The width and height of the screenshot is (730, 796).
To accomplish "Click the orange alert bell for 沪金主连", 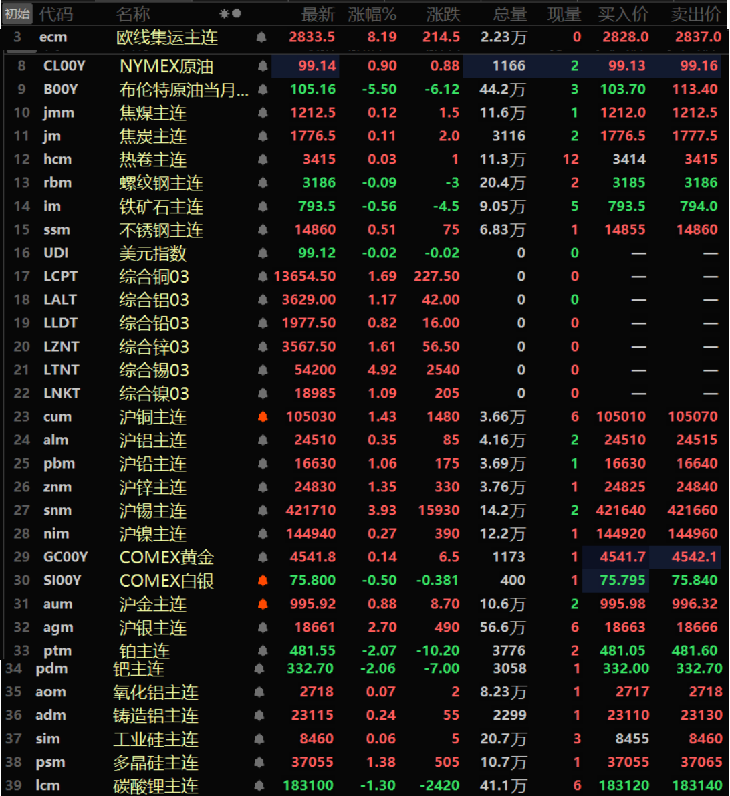I will [263, 604].
